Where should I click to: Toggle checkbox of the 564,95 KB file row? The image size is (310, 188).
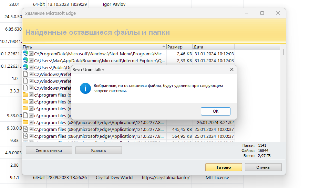(x=31, y=136)
